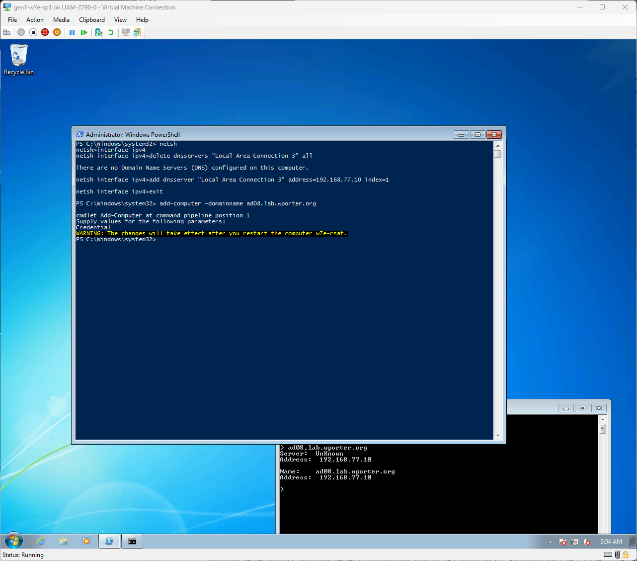Click the yellow WARNING restart message line

click(211, 233)
